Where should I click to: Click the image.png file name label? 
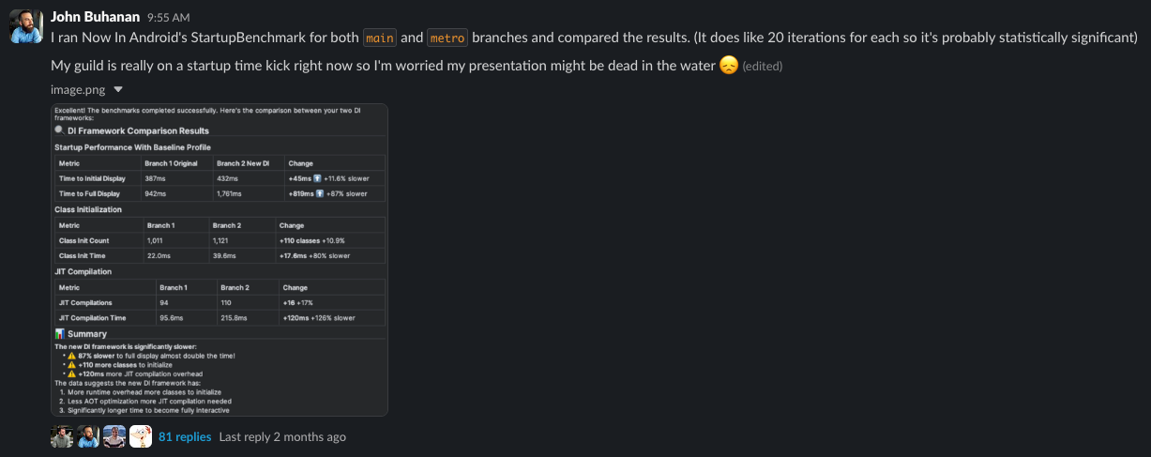coord(77,90)
